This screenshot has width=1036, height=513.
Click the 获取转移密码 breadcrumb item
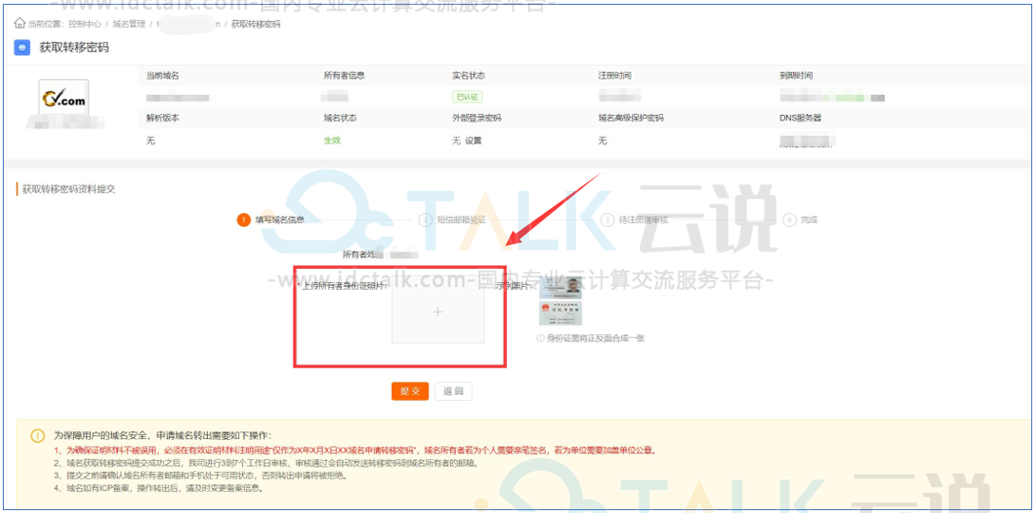(255, 25)
